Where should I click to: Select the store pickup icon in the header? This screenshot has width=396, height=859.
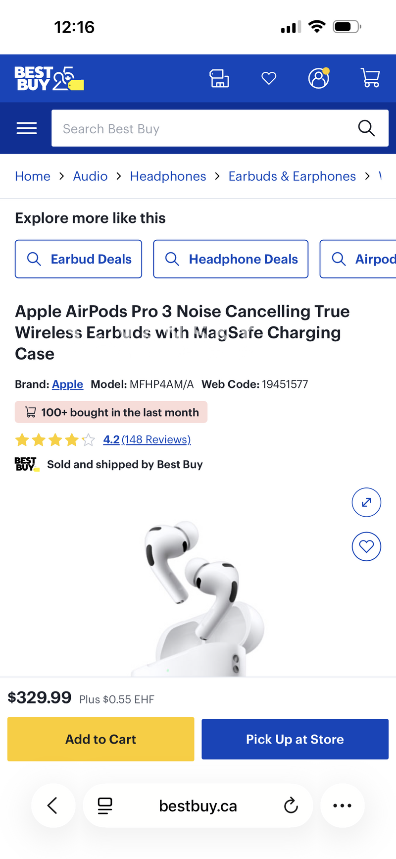(219, 78)
